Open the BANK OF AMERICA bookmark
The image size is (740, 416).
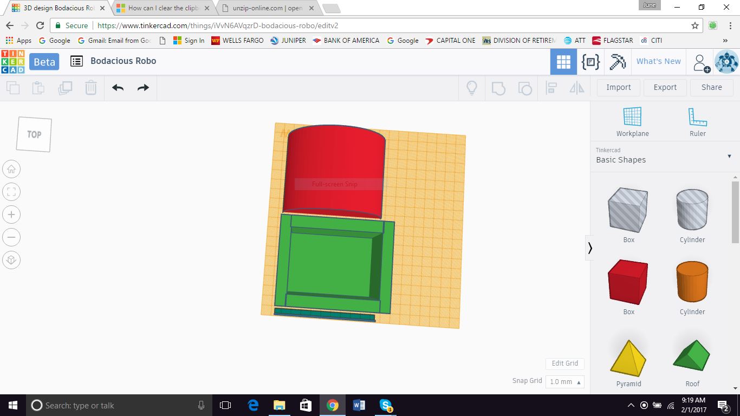(x=346, y=41)
